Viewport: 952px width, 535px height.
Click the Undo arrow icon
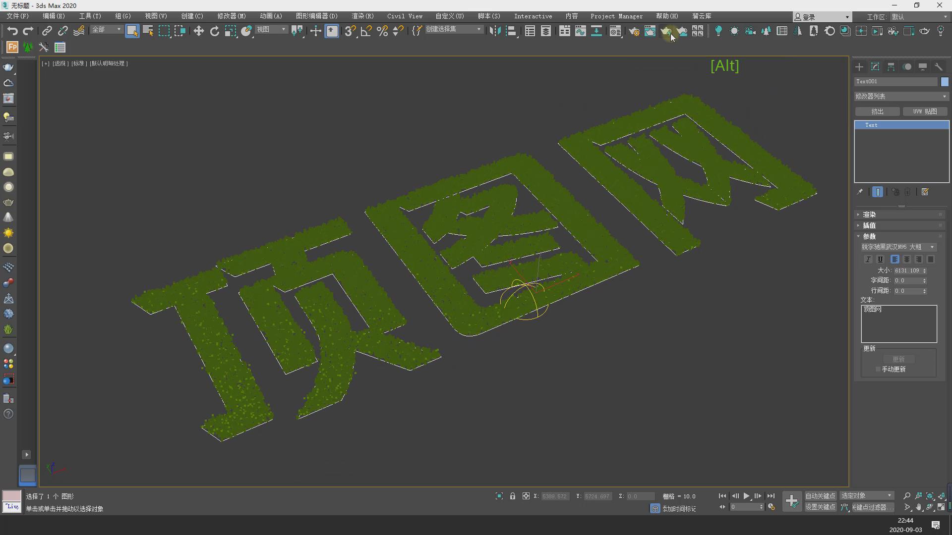(x=12, y=31)
